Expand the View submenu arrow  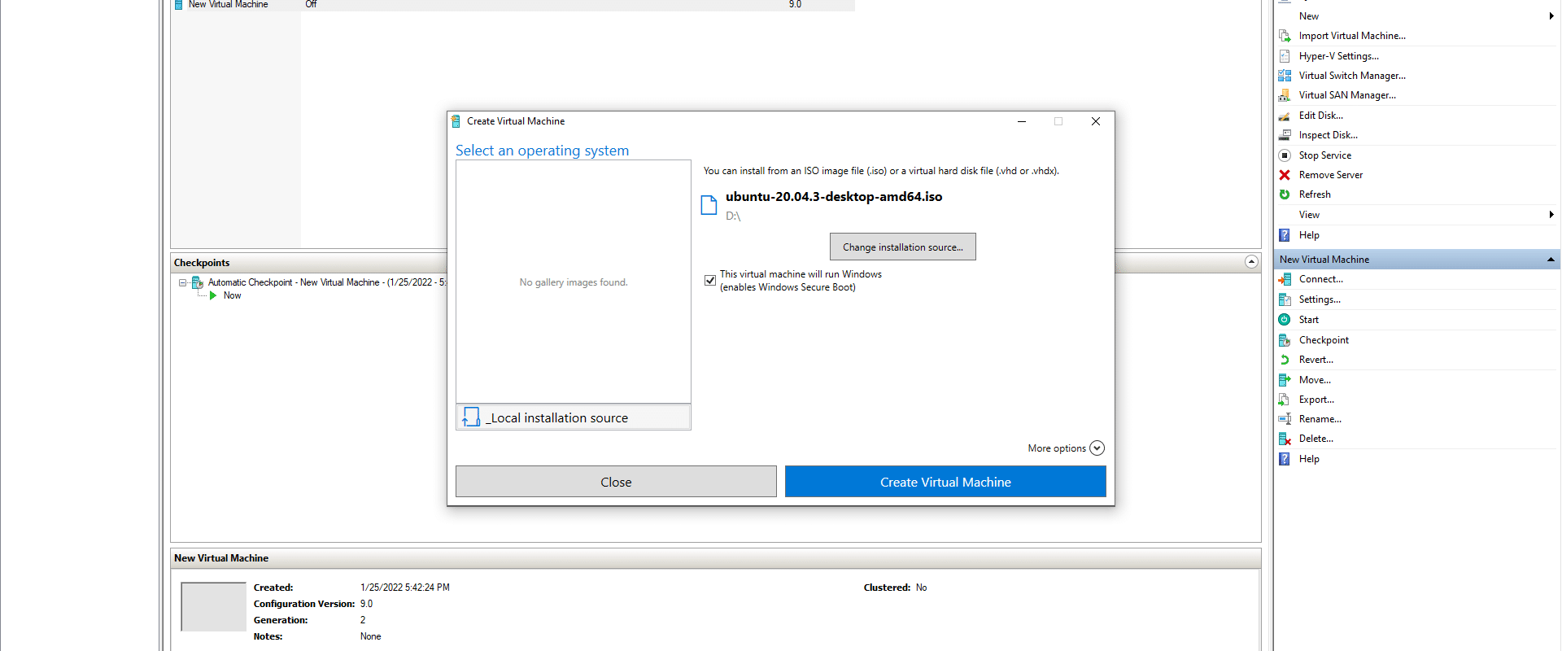1551,215
